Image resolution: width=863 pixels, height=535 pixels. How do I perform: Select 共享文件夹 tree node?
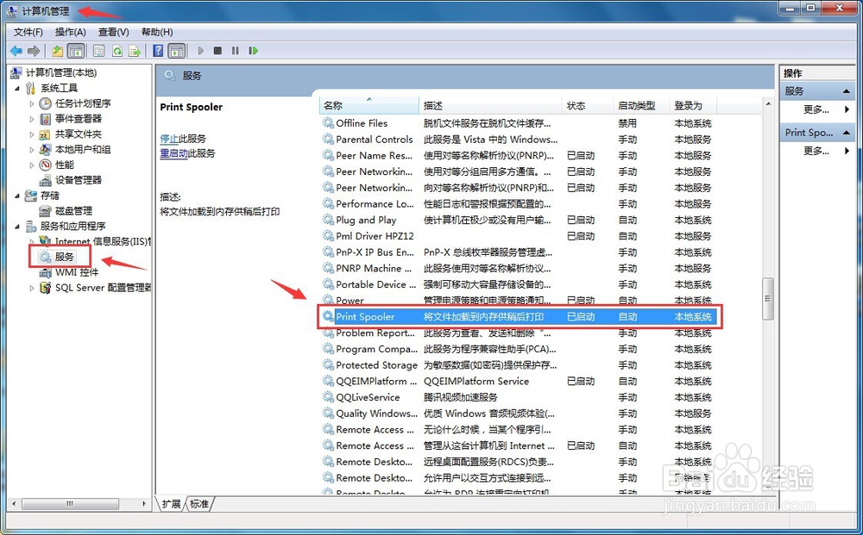coord(79,134)
